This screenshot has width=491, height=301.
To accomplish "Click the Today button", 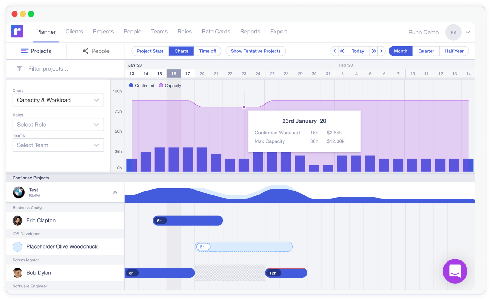I will pyautogui.click(x=358, y=51).
